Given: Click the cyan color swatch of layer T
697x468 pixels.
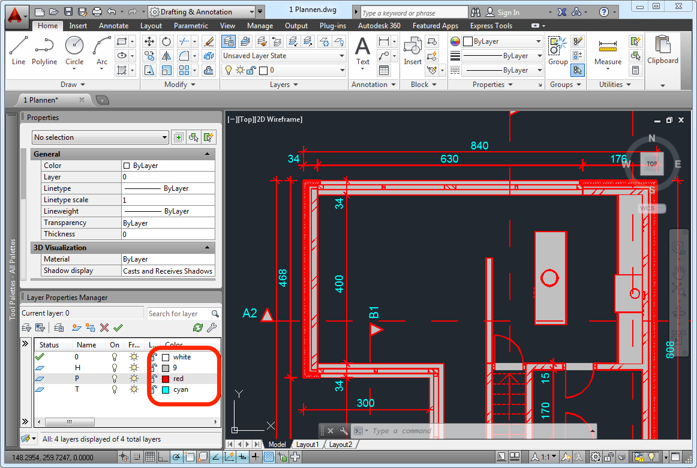Looking at the screenshot, I should (x=166, y=390).
